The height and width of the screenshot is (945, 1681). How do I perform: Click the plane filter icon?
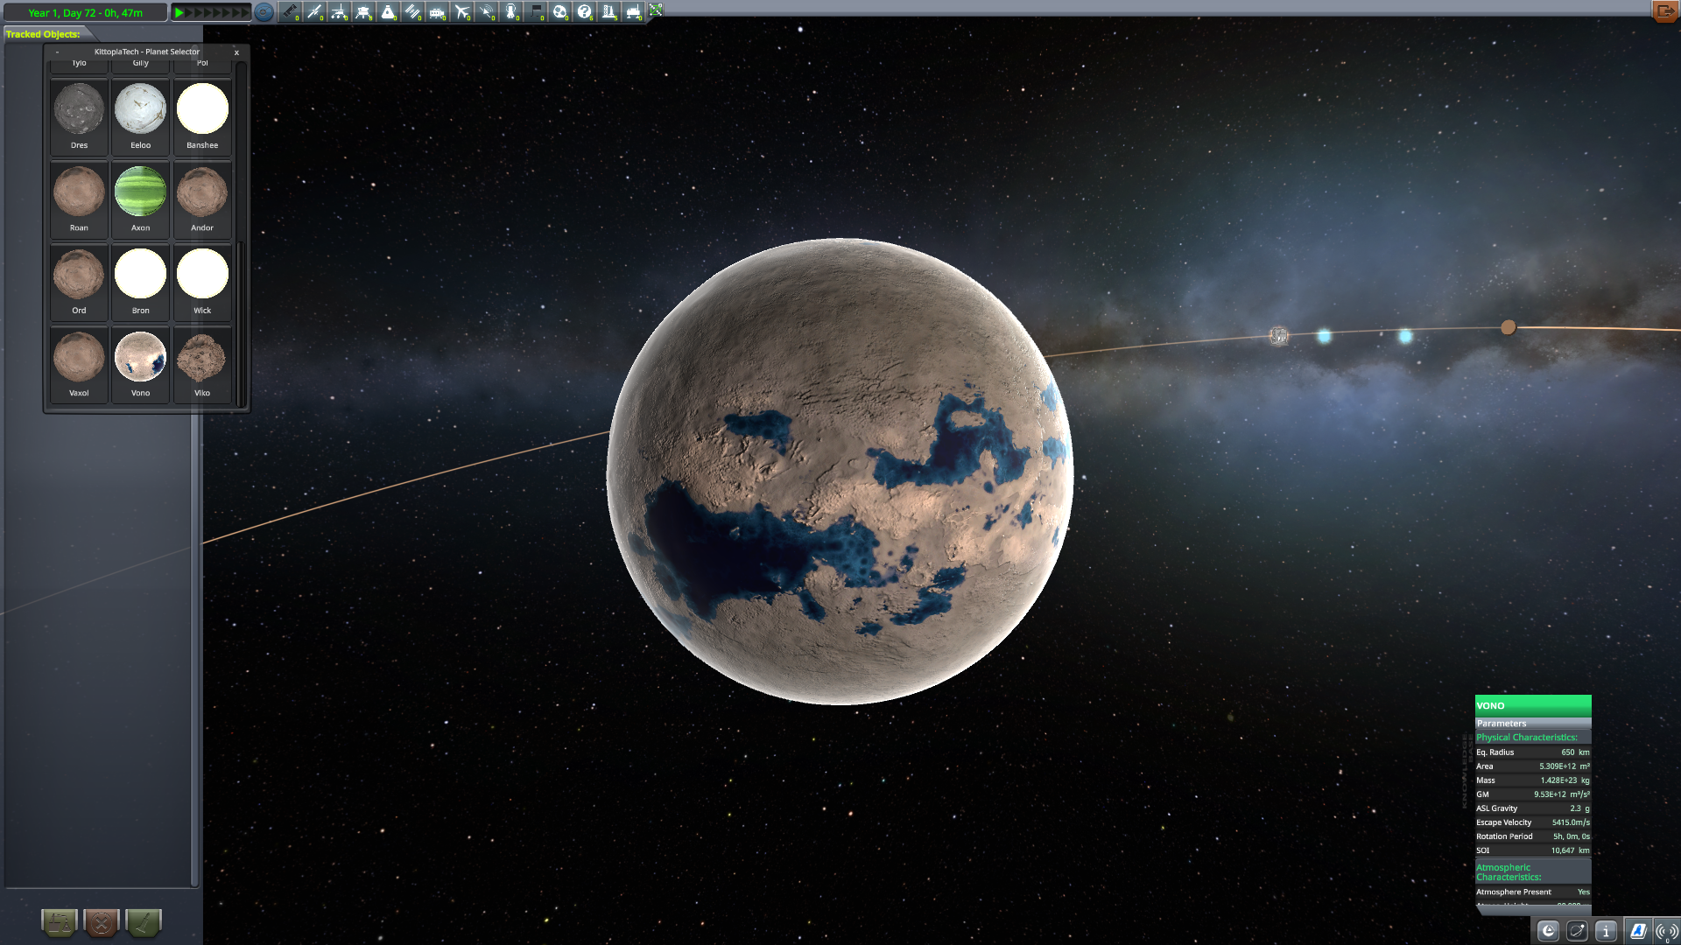461,11
